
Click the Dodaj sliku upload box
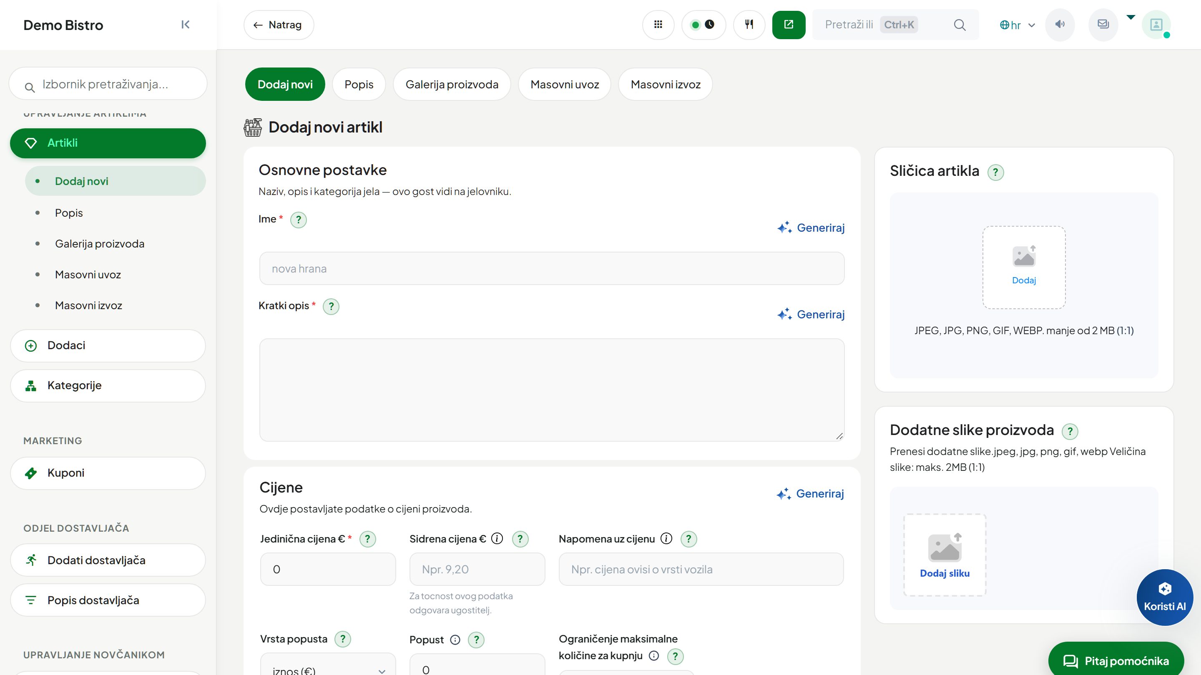tap(945, 555)
